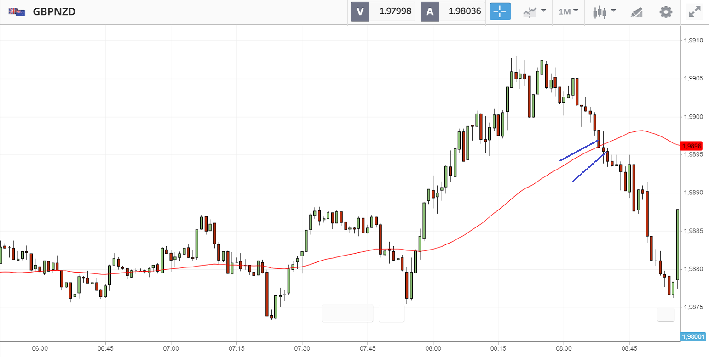Open the pencil drawing tools icon
The image size is (709, 358).
[637, 12]
